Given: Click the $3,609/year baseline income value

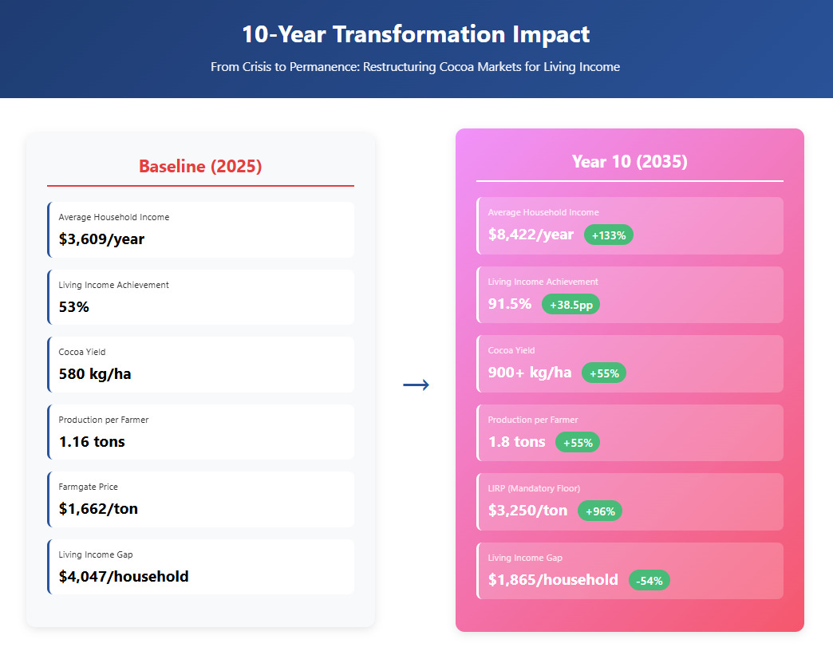Looking at the screenshot, I should (101, 239).
